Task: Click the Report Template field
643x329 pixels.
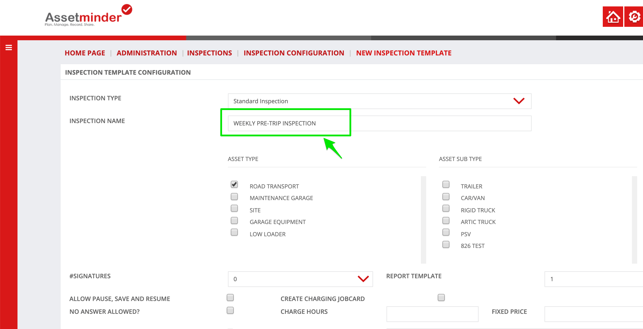Action: [594, 279]
